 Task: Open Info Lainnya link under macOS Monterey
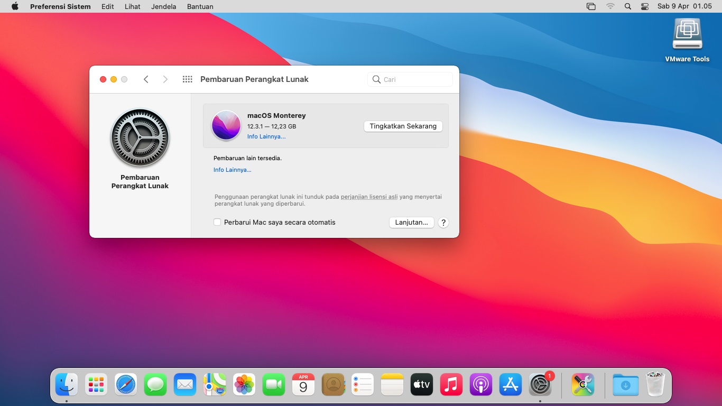click(x=266, y=136)
